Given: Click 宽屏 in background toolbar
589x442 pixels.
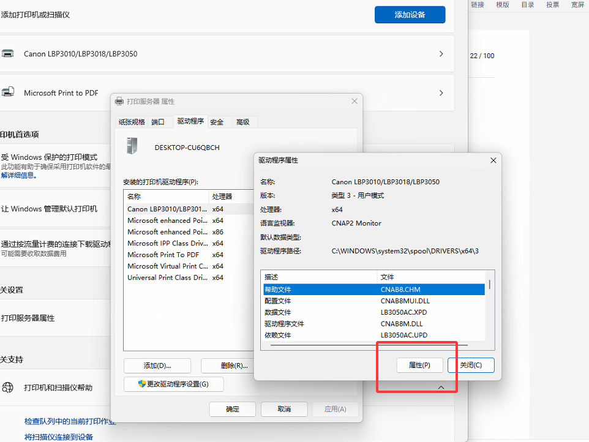Looking at the screenshot, I should 577,4.
